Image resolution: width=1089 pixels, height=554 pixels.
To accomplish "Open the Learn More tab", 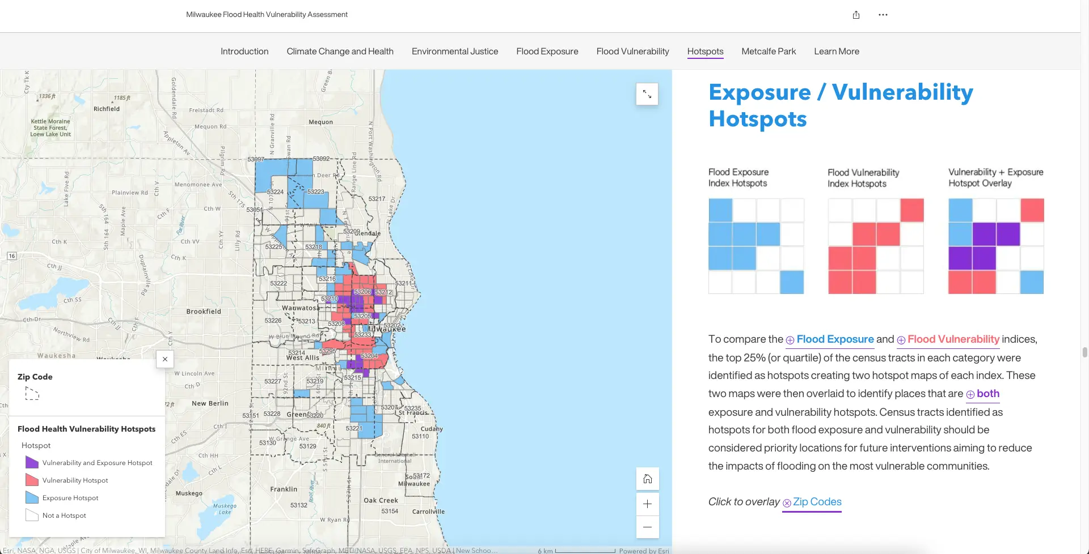I will coord(836,52).
